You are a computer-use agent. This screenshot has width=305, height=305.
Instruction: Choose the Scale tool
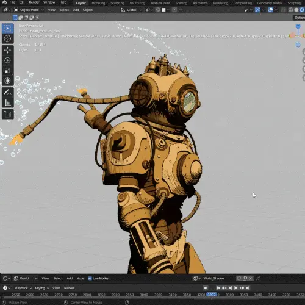point(8,71)
